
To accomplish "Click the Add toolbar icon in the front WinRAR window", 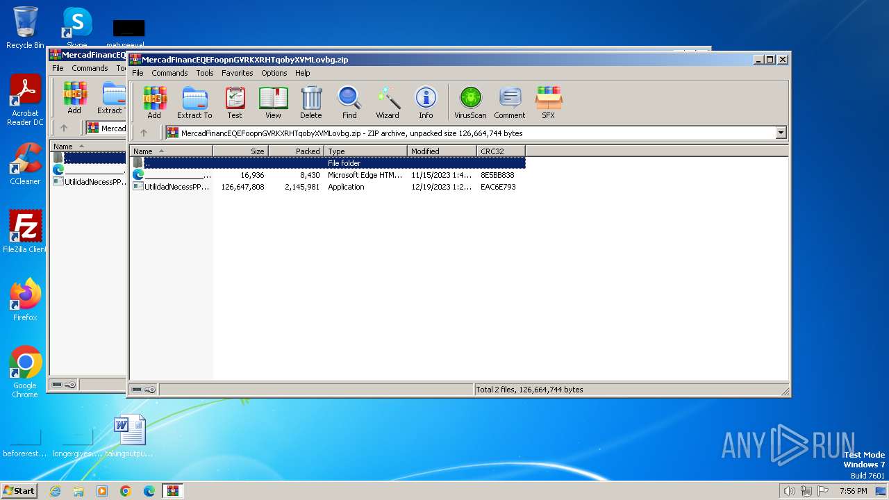I will coord(154,103).
